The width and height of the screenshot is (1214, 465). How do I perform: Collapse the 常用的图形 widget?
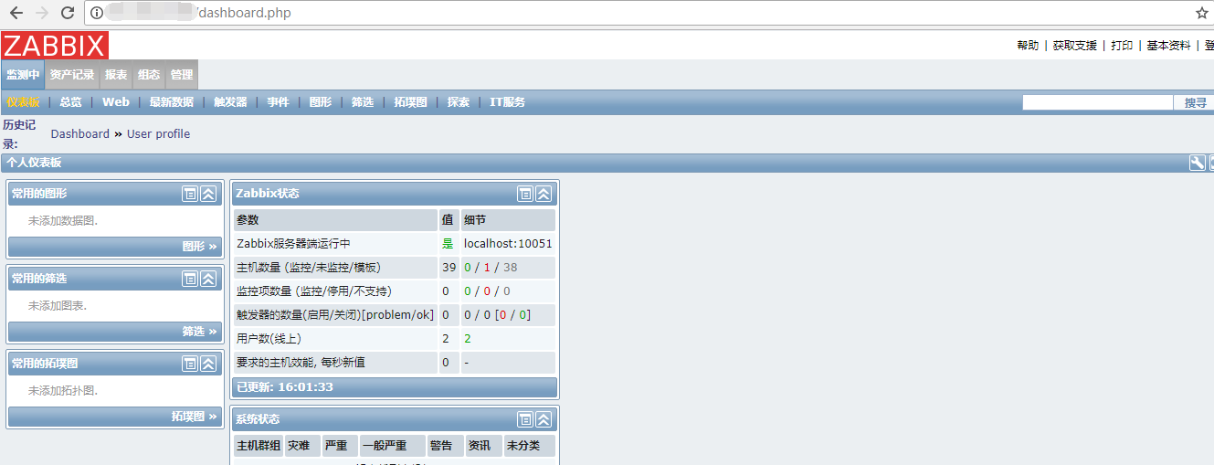pyautogui.click(x=208, y=194)
